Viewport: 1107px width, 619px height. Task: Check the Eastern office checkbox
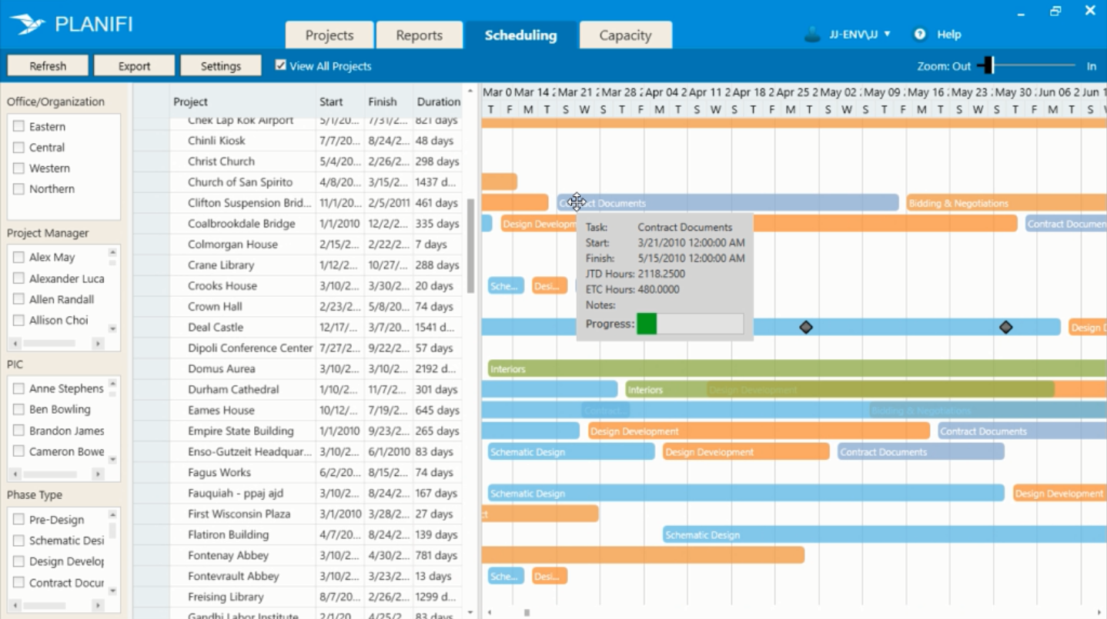coord(18,126)
